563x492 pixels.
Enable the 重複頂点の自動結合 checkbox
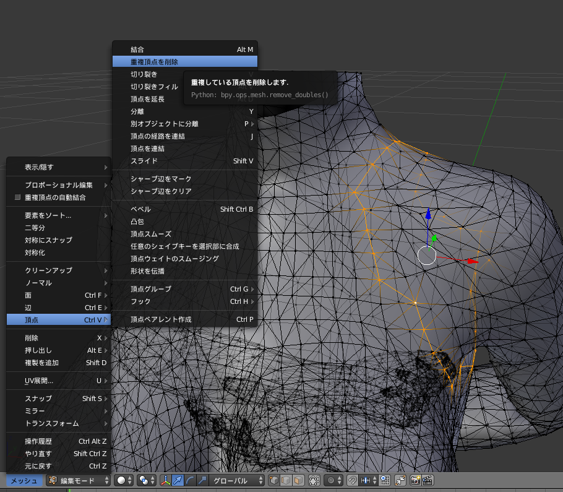coord(17,197)
